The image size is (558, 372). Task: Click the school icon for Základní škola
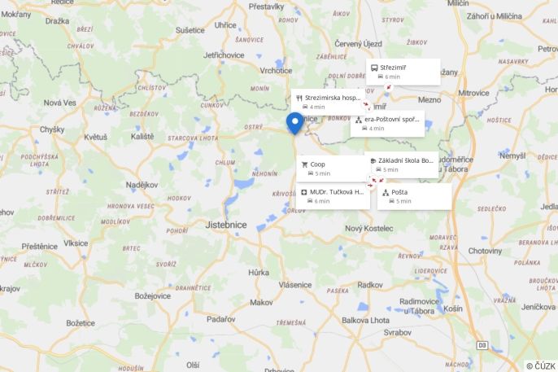pos(373,160)
